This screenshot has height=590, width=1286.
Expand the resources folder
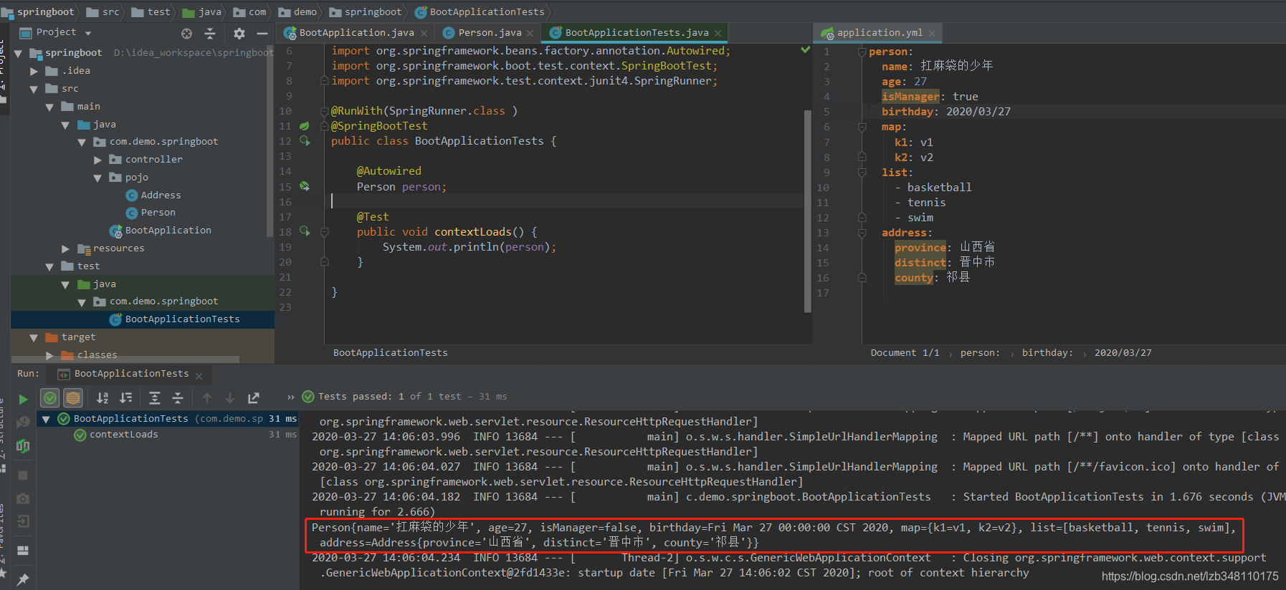point(65,249)
